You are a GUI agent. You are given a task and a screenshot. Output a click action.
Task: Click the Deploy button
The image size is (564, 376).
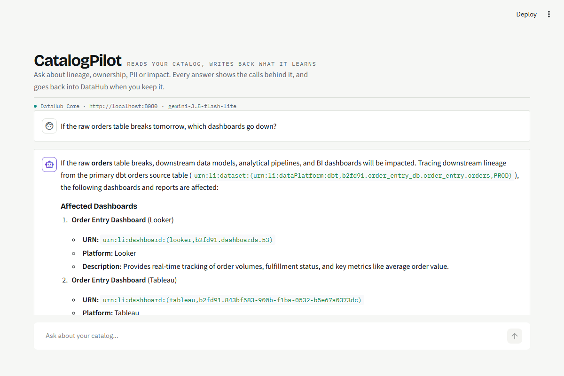[526, 14]
